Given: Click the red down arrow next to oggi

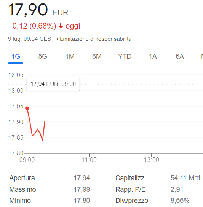Looking at the screenshot, I should coord(61,26).
